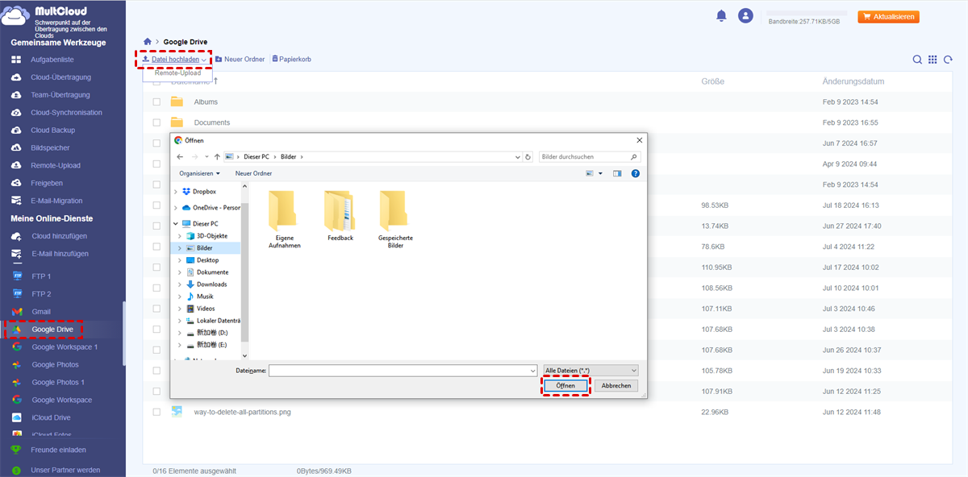Open Cloud-Übertragung in the sidebar
This screenshot has height=477, width=968.
tap(60, 77)
